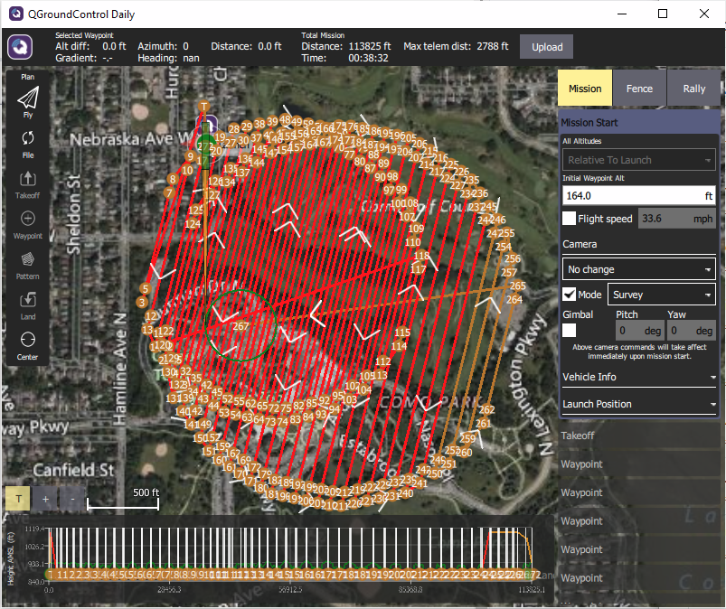Click the Gimbal Yaw degree field

[692, 331]
